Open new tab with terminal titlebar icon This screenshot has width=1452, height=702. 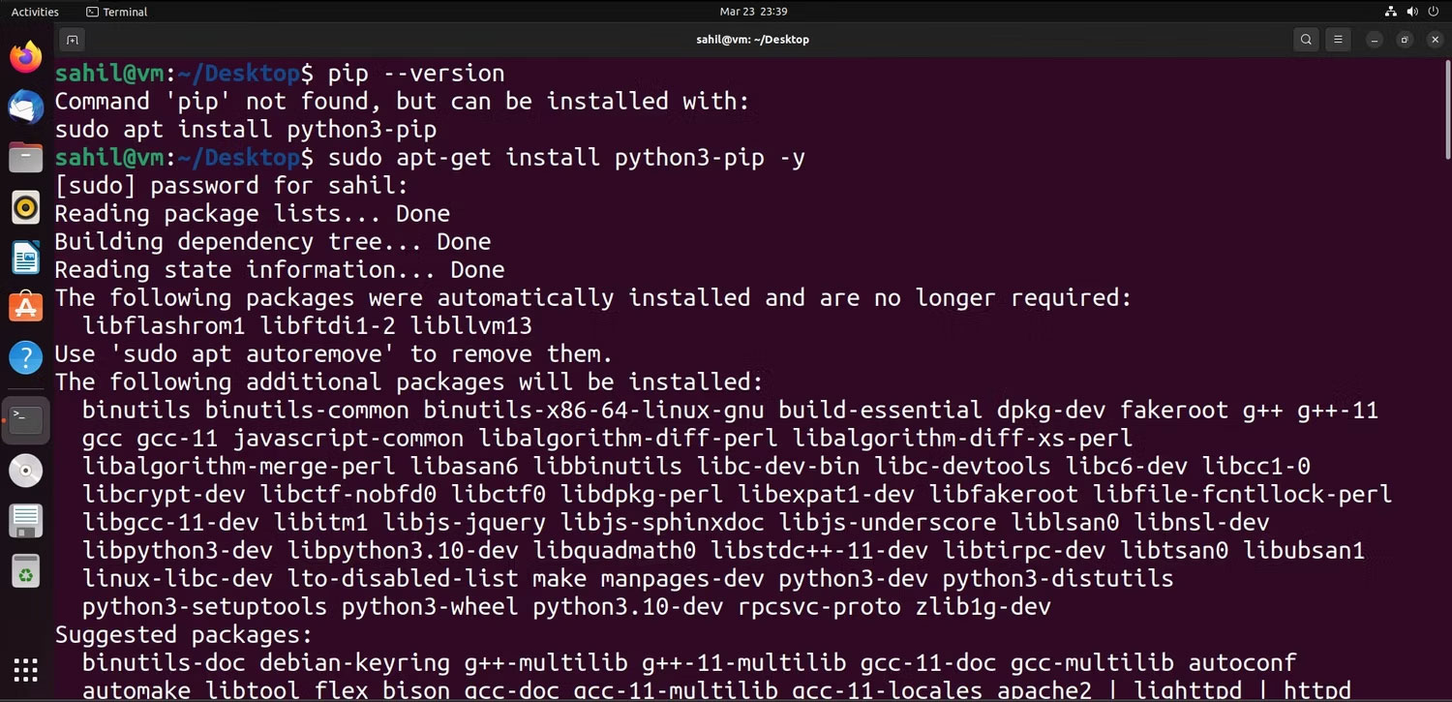(72, 40)
